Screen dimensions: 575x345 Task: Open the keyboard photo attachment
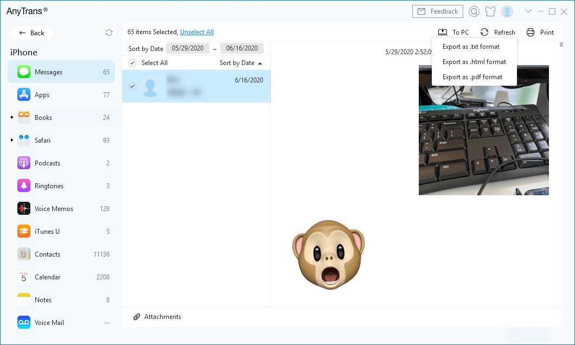point(484,130)
